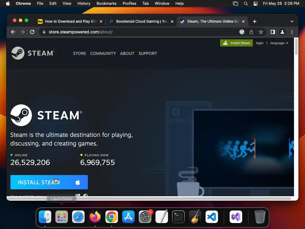Launch Terminal from the Dock

(178, 217)
